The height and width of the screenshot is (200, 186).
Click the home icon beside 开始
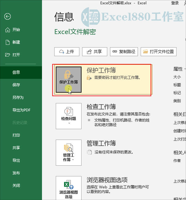(x=8, y=30)
